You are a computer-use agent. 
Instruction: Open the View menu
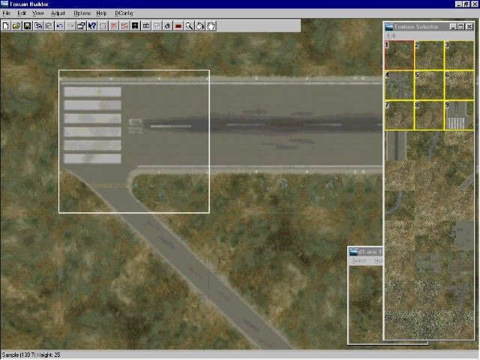(37, 13)
